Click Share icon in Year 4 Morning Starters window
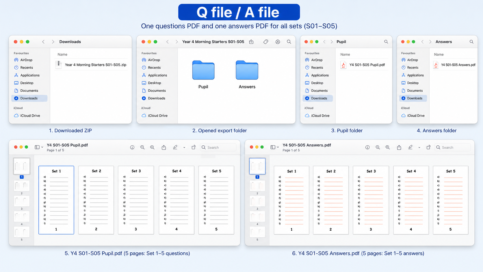Image resolution: width=483 pixels, height=272 pixels. pyautogui.click(x=251, y=42)
